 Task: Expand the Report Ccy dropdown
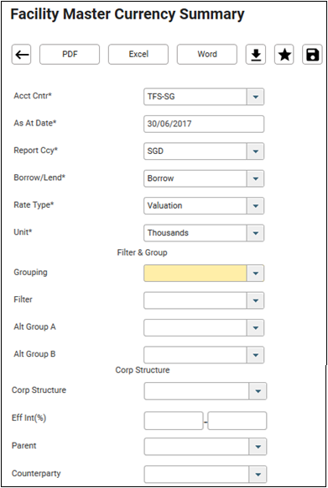[x=255, y=151]
